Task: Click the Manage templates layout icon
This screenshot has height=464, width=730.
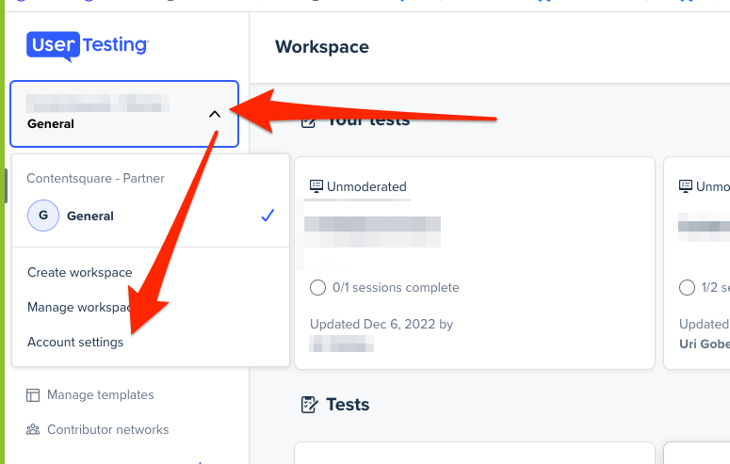Action: [x=33, y=395]
